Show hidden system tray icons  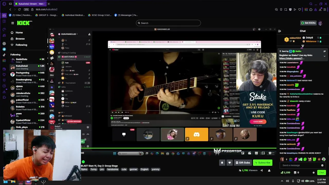pos(282,181)
